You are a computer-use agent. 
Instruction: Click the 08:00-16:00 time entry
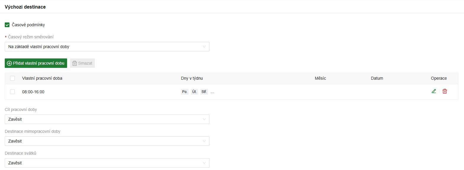tap(33, 92)
